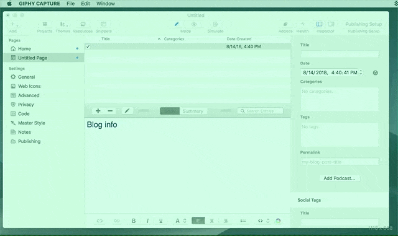Open the font size A dropdown
The height and width of the screenshot is (236, 398).
(x=181, y=221)
